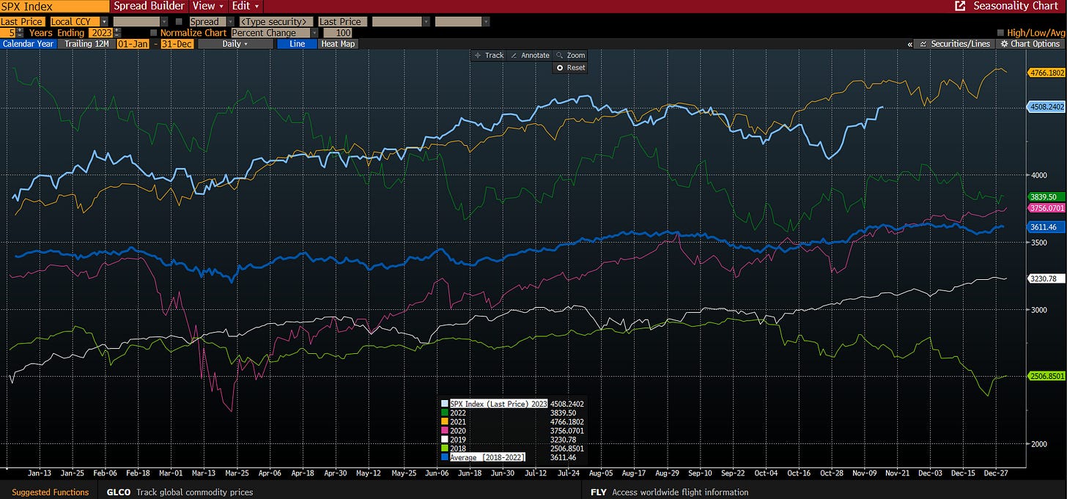The width and height of the screenshot is (1067, 499).
Task: Click the <Type security> input box
Action: (276, 22)
